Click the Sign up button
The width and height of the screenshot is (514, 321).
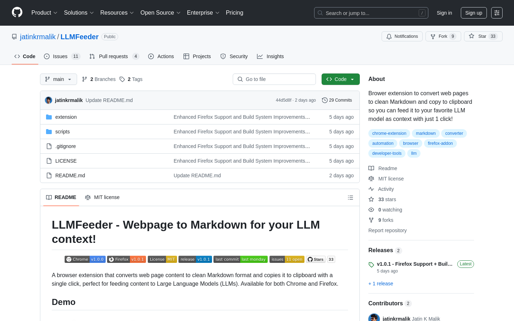tap(474, 13)
